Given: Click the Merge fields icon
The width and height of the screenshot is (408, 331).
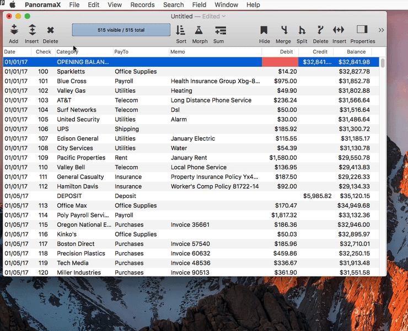Looking at the screenshot, I should 284,30.
